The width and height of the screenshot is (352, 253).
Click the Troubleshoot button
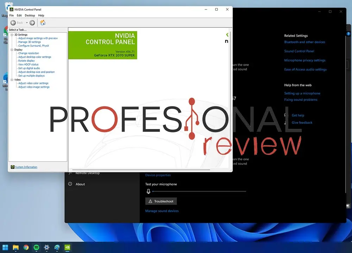coord(161,201)
